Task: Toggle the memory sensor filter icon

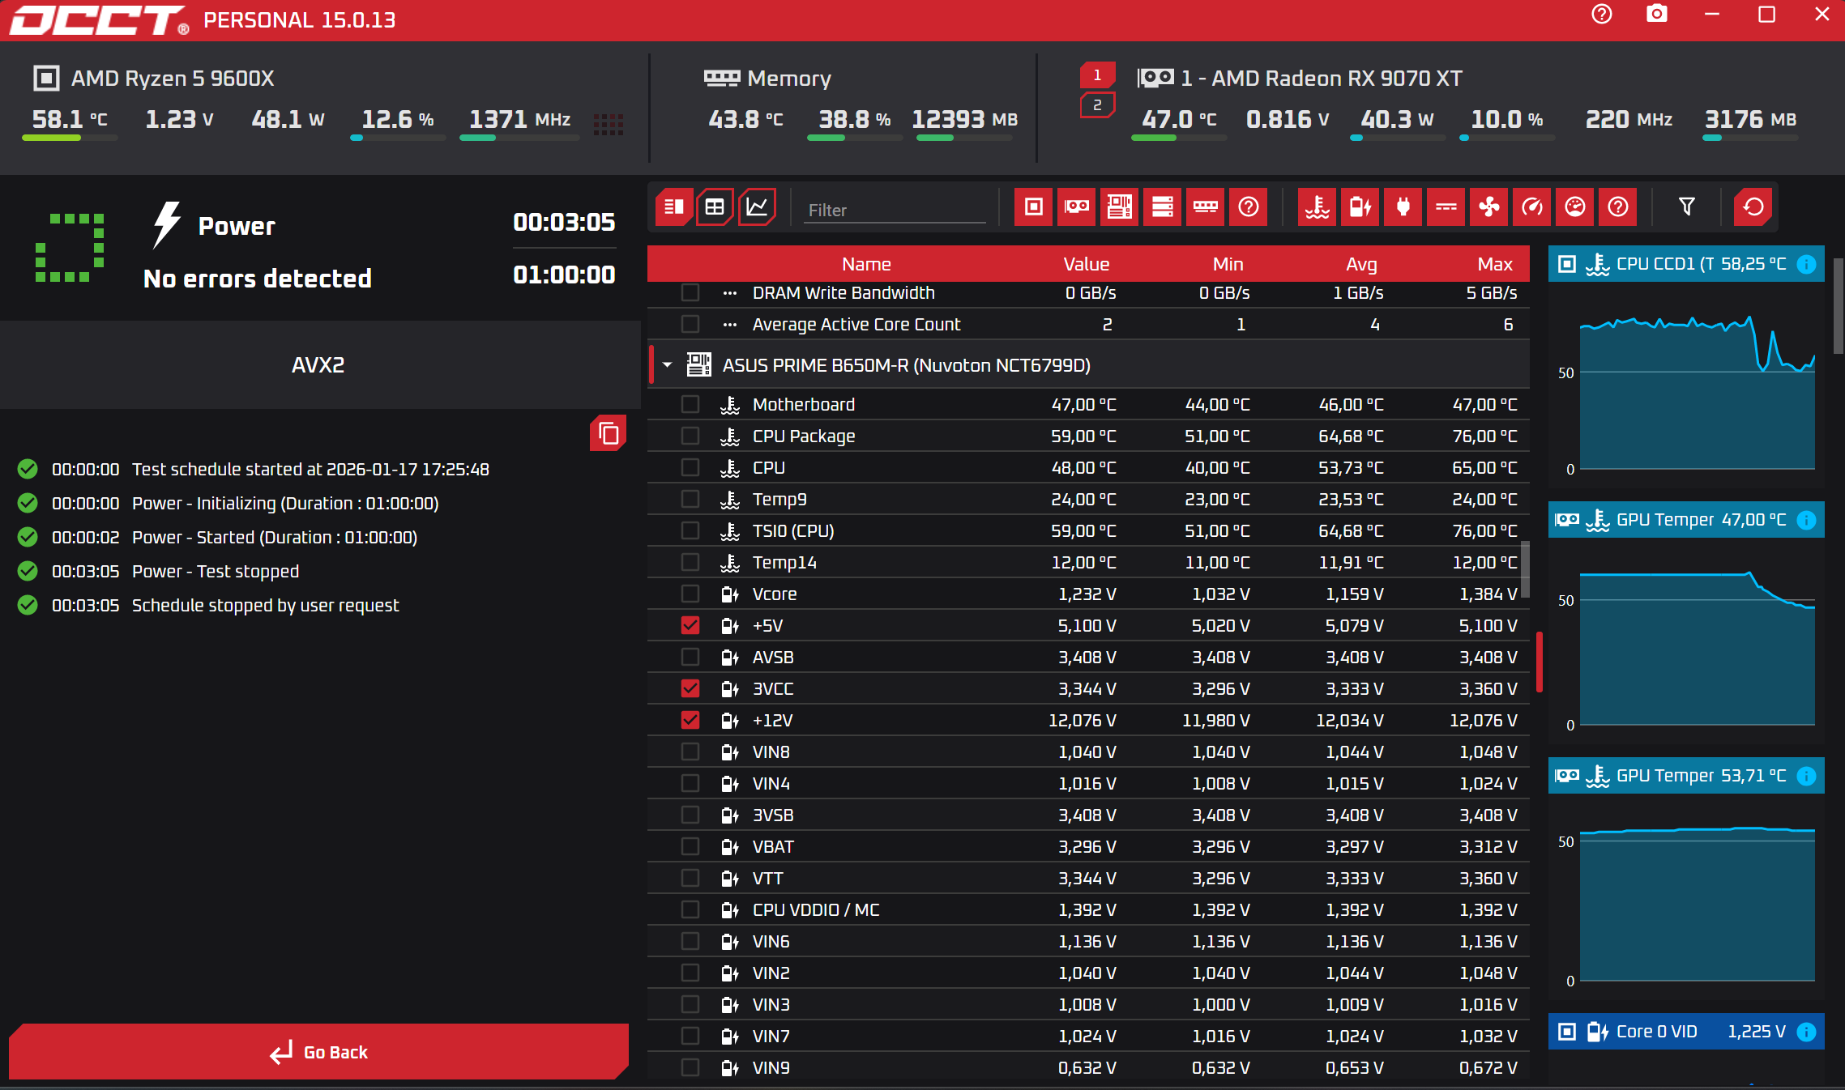Action: (x=1205, y=207)
